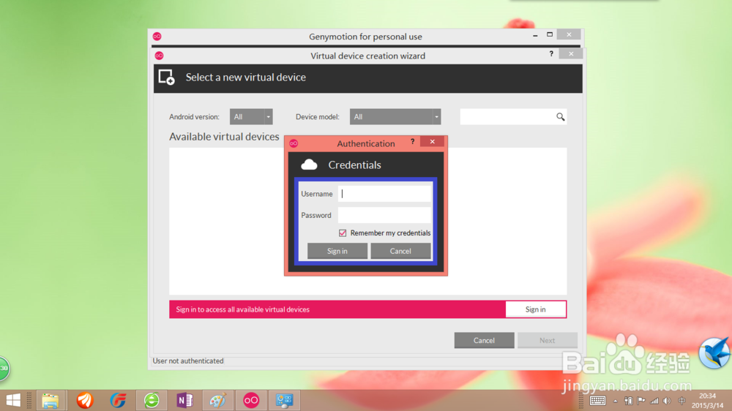Maximize the Genymotion main window
The image size is (732, 411).
click(x=550, y=34)
